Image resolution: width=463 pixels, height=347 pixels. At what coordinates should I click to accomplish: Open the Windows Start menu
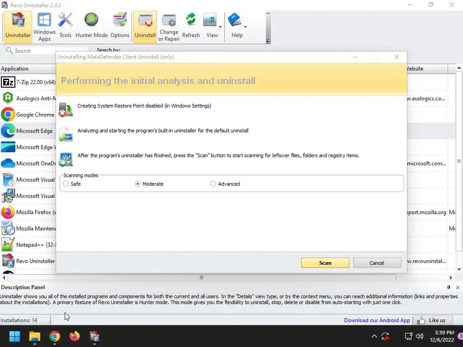[x=14, y=336]
